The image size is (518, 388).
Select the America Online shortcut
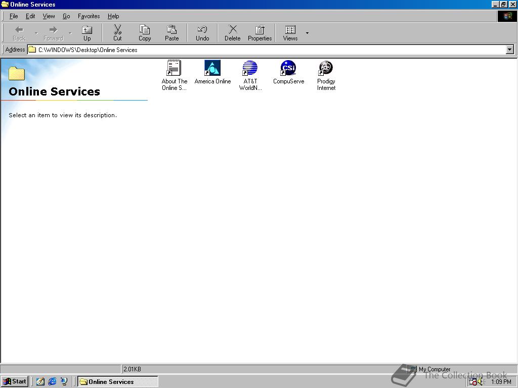tap(212, 72)
